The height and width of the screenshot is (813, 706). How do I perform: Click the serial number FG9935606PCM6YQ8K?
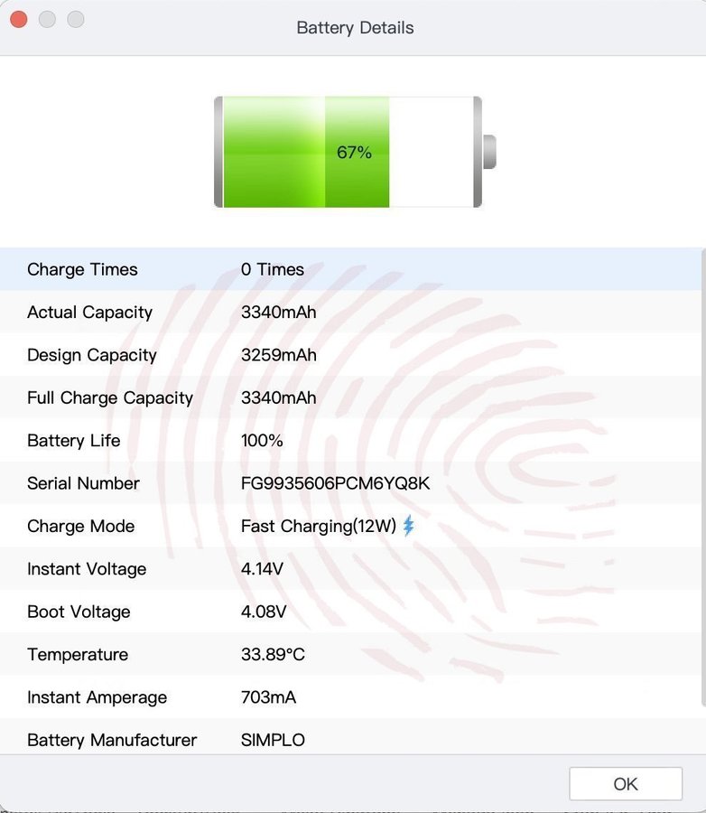[335, 483]
